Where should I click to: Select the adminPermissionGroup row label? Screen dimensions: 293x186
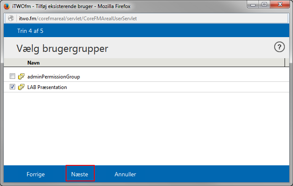coord(53,77)
